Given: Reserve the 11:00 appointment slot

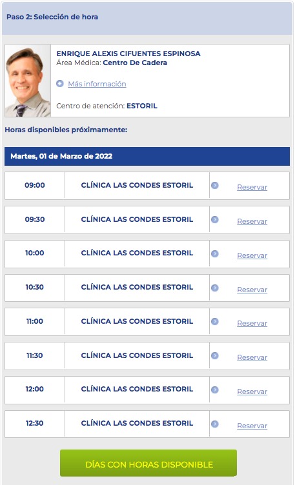Looking at the screenshot, I should coord(252,323).
